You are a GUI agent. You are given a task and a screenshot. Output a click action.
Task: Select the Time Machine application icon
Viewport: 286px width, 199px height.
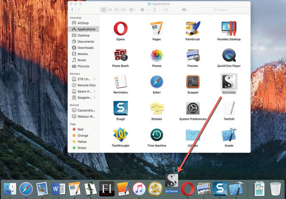click(157, 135)
